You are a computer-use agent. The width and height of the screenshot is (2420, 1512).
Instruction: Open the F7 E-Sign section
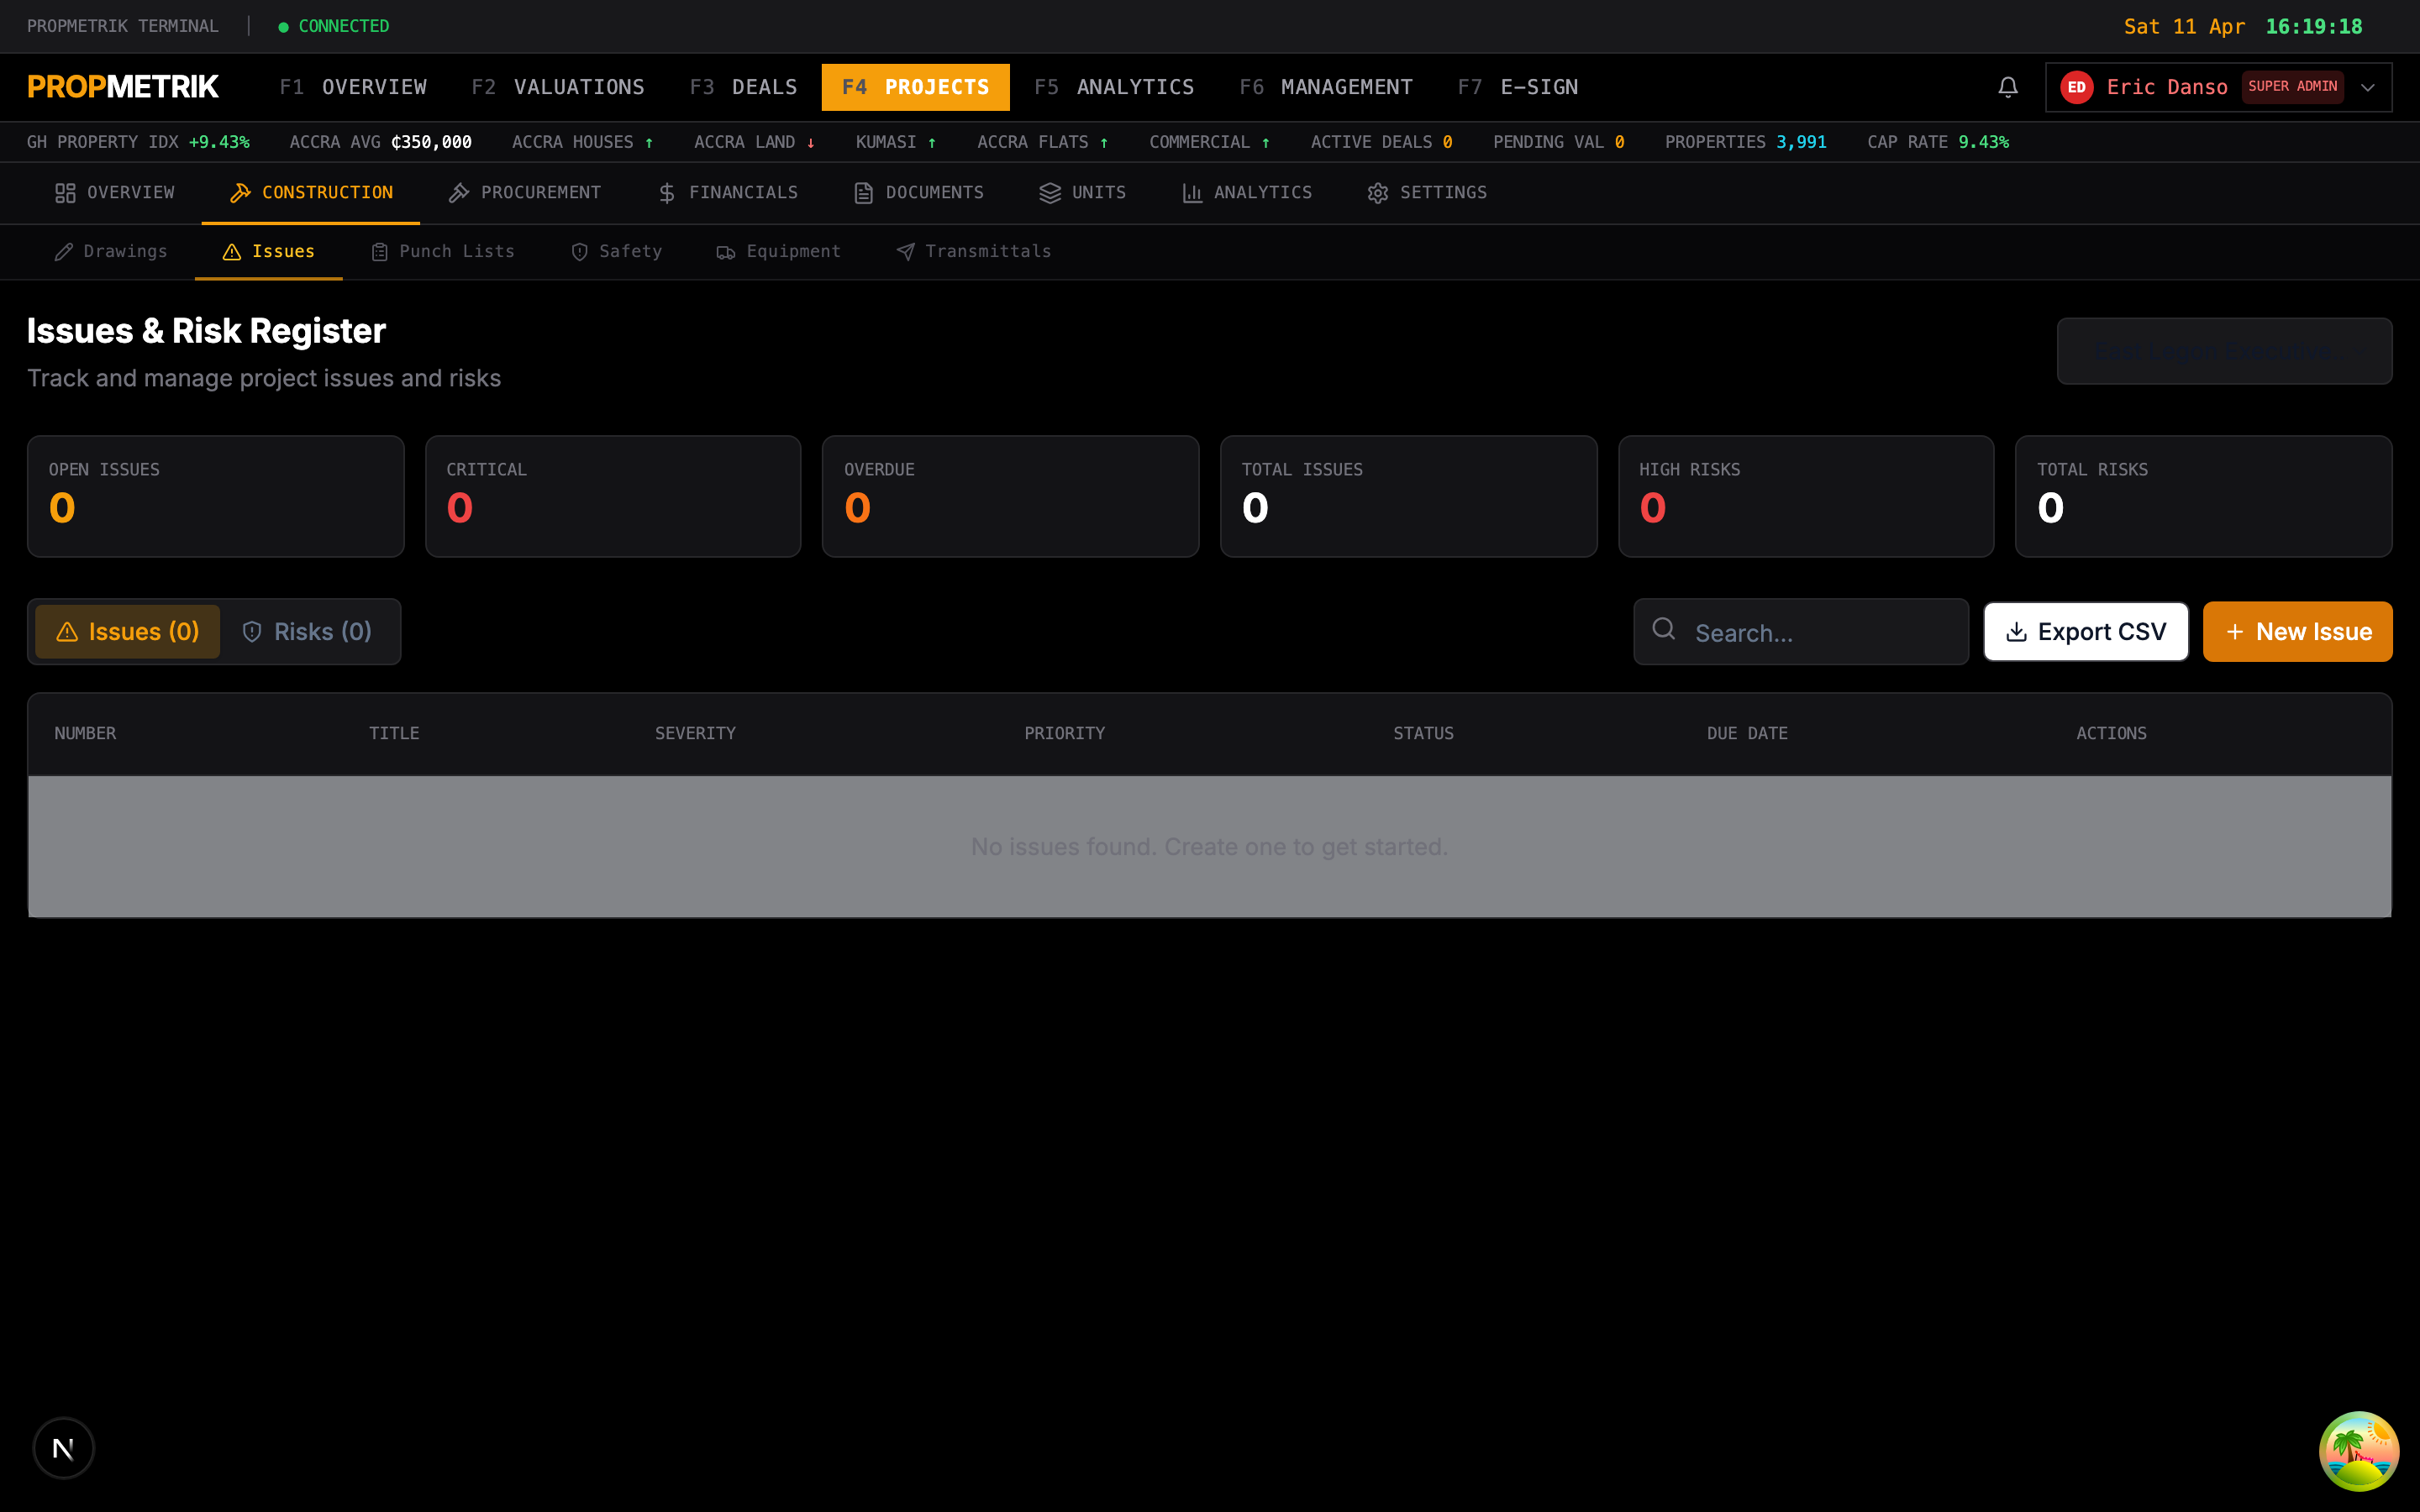1518,87
